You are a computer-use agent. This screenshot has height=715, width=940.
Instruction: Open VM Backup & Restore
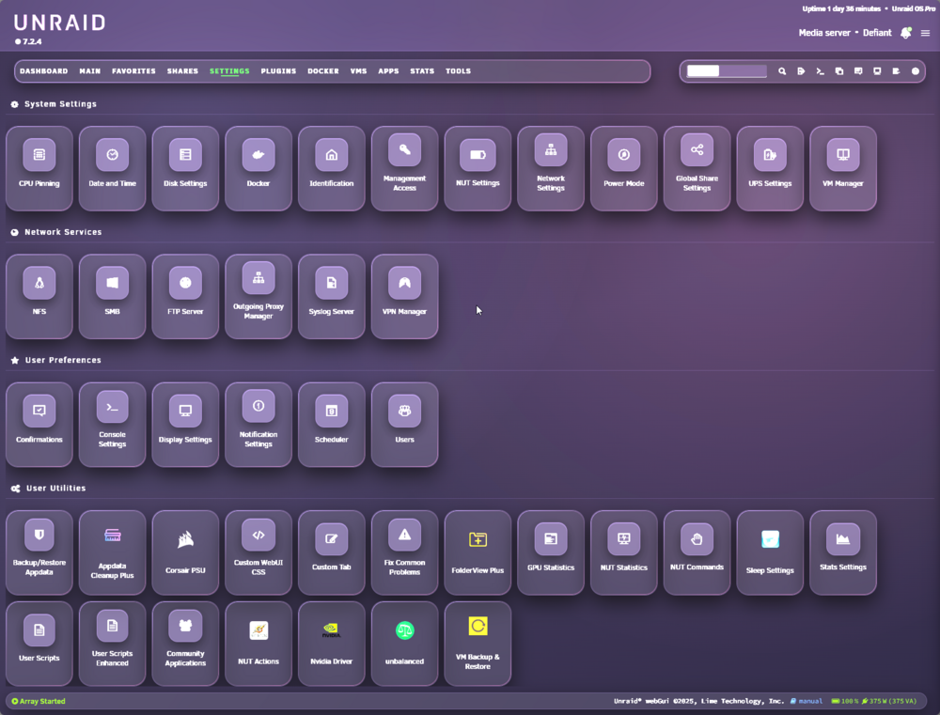[478, 644]
